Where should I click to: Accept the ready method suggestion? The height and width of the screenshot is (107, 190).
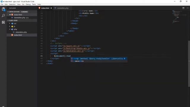click(99, 59)
